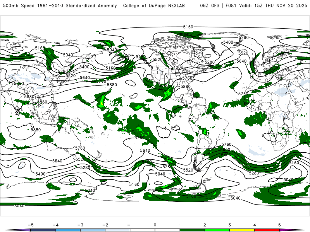310x232 pixels.
Task: Click the dark navy color bar segment between -5 and -4
Action: [43, 230]
